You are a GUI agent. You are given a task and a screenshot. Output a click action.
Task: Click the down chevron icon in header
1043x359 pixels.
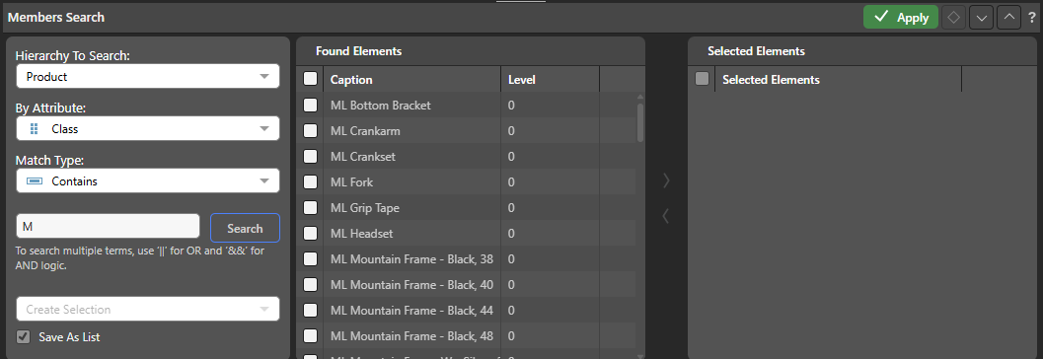coord(981,18)
